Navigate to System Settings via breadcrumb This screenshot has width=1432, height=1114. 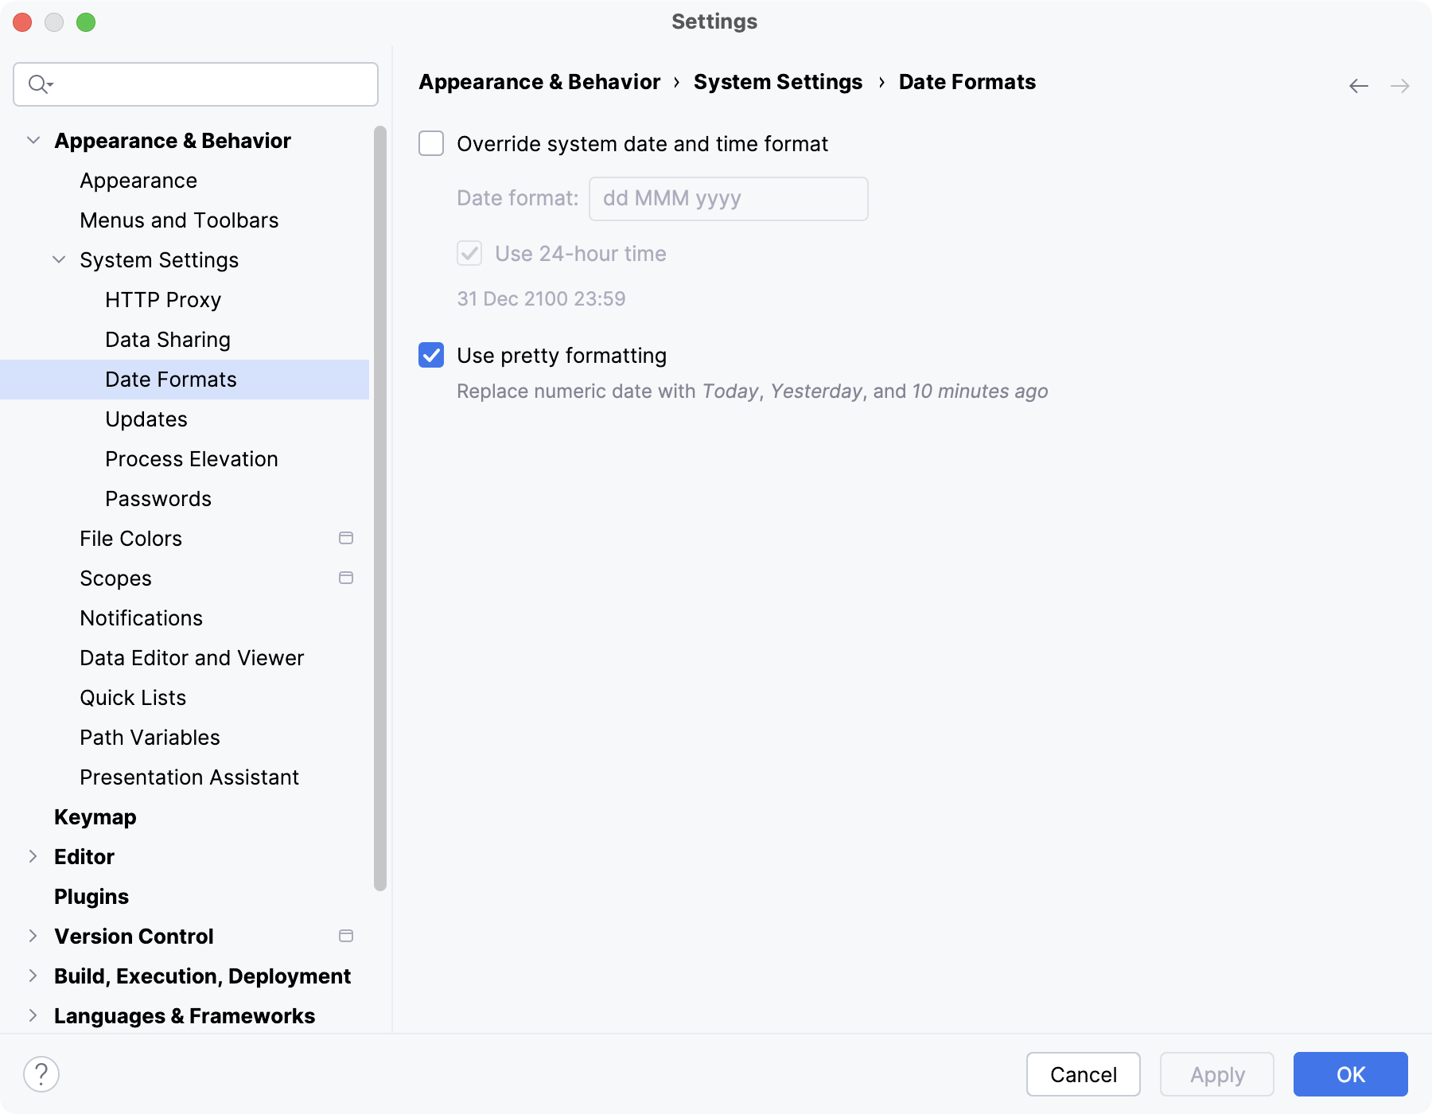[777, 82]
